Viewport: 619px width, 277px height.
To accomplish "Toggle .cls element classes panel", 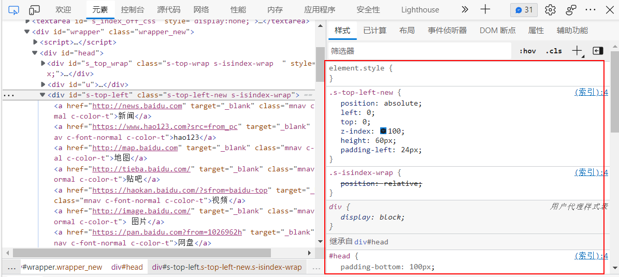I will pyautogui.click(x=553, y=51).
